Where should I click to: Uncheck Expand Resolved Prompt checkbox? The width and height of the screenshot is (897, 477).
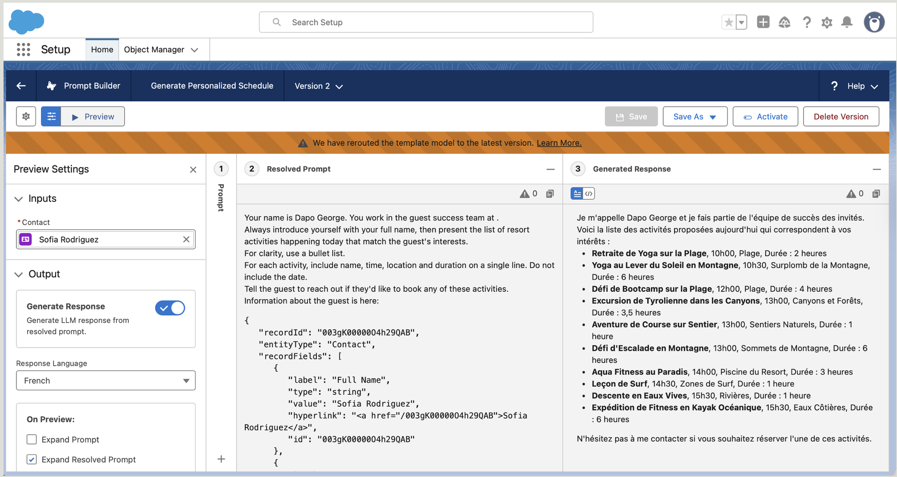tap(32, 459)
